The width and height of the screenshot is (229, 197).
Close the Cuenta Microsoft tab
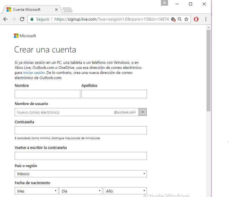pyautogui.click(x=56, y=10)
